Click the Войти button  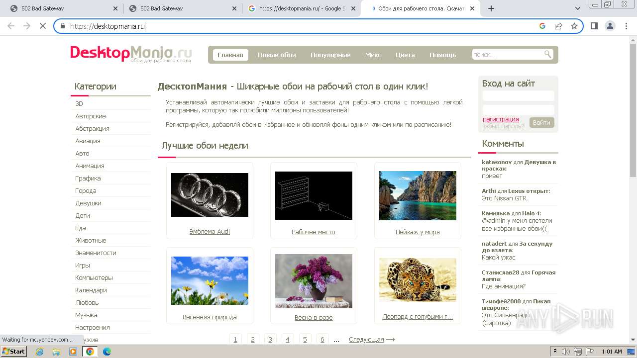pos(541,122)
